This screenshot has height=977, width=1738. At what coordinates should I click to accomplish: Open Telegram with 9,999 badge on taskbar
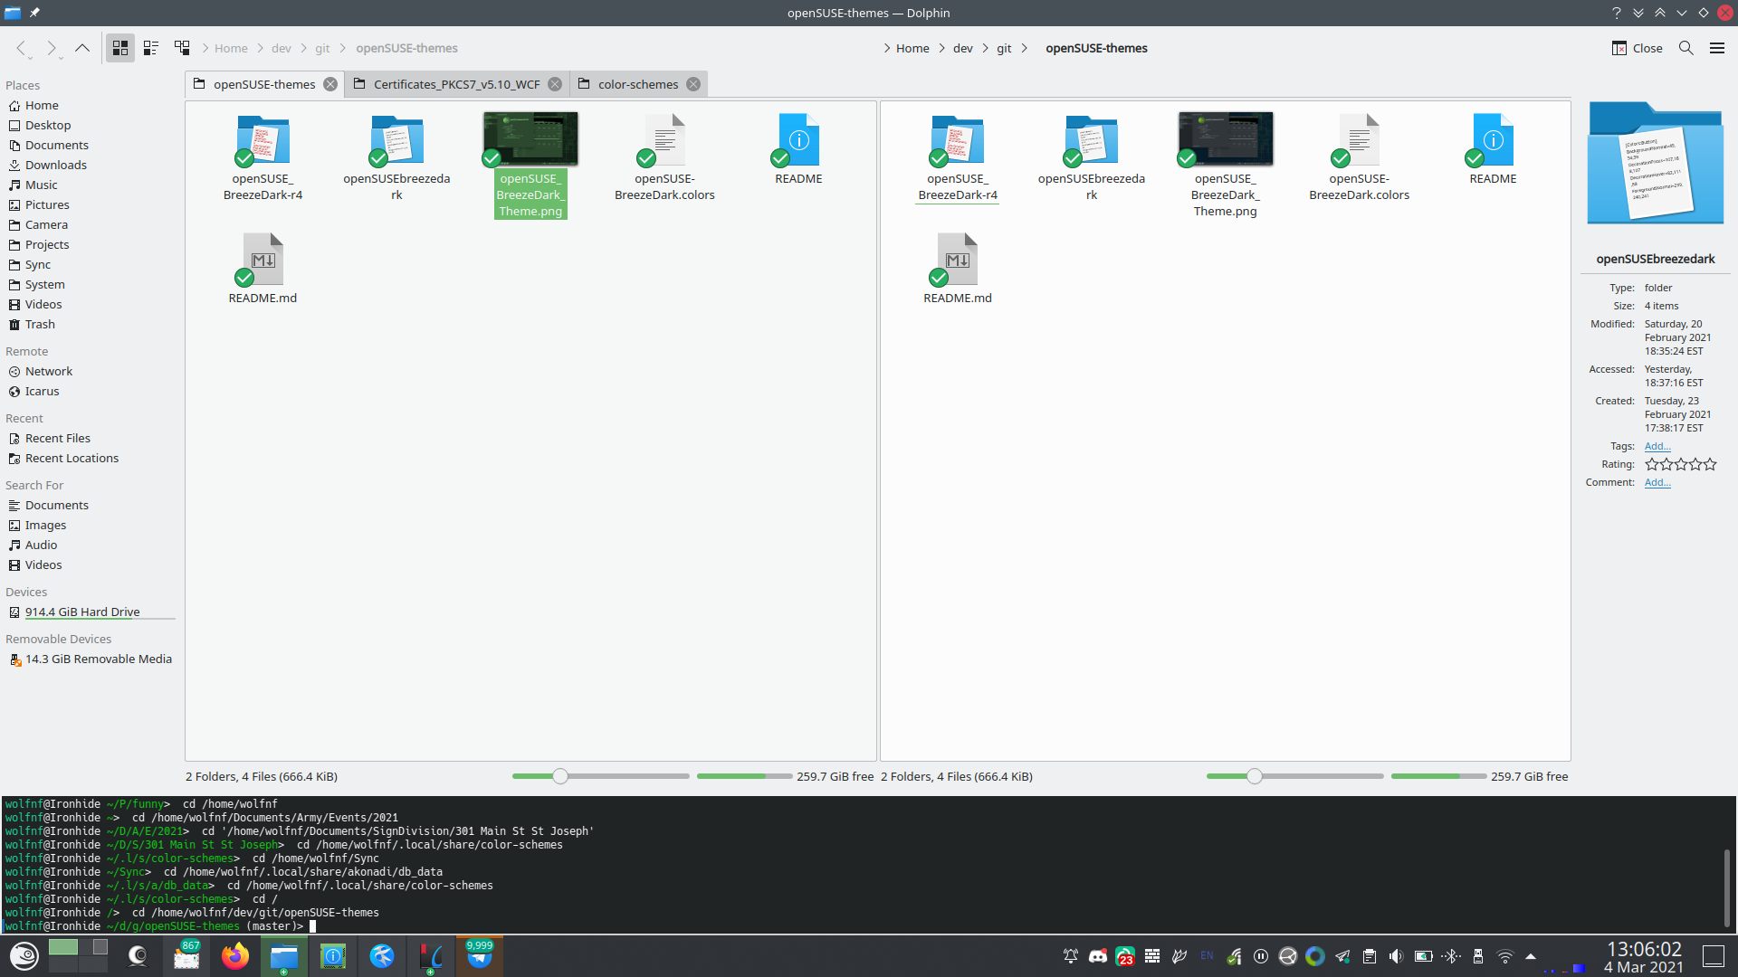[x=480, y=956]
